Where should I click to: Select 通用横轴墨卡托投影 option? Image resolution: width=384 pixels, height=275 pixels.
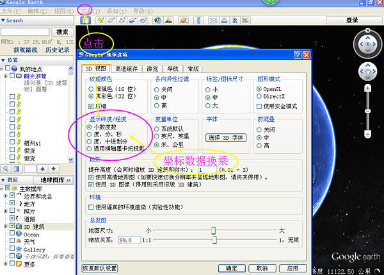[x=115, y=149]
